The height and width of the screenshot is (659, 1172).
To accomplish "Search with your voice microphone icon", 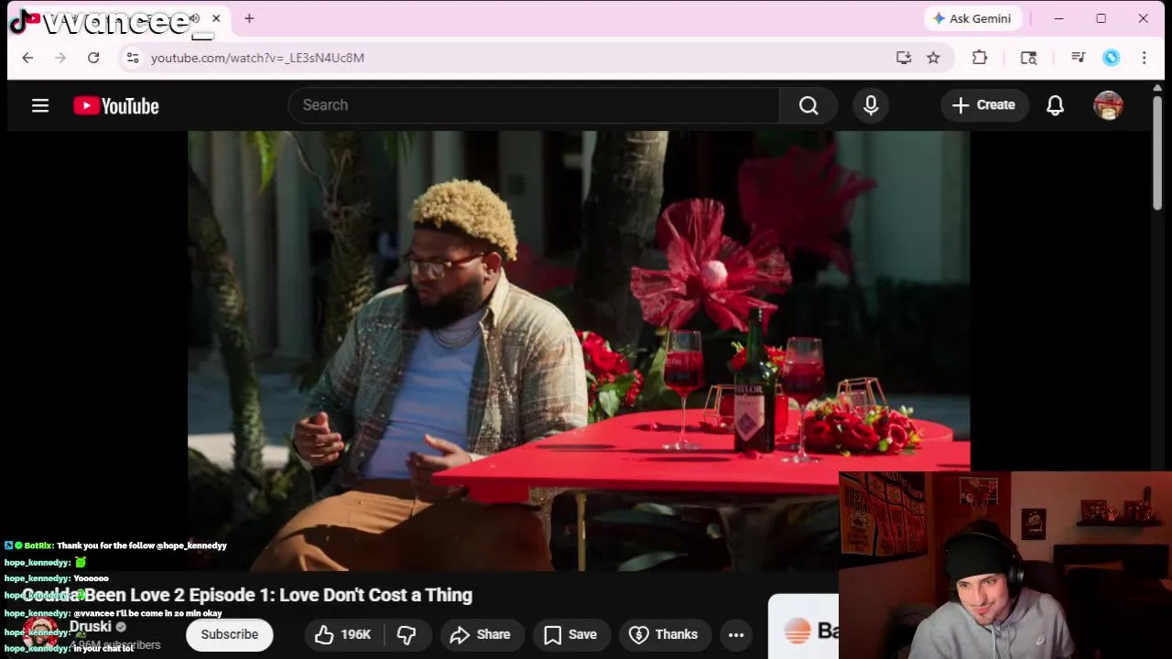I will 871,105.
